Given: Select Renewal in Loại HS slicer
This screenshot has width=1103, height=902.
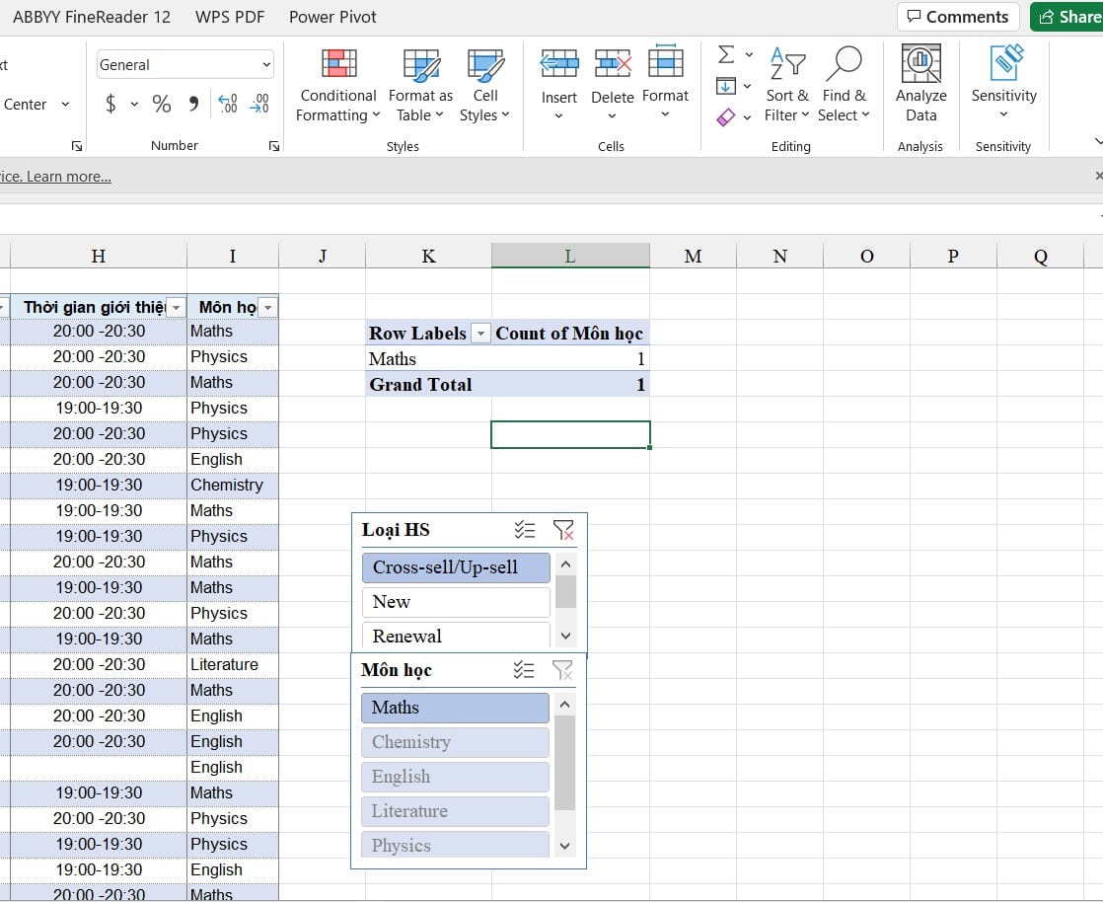Looking at the screenshot, I should click(x=456, y=635).
